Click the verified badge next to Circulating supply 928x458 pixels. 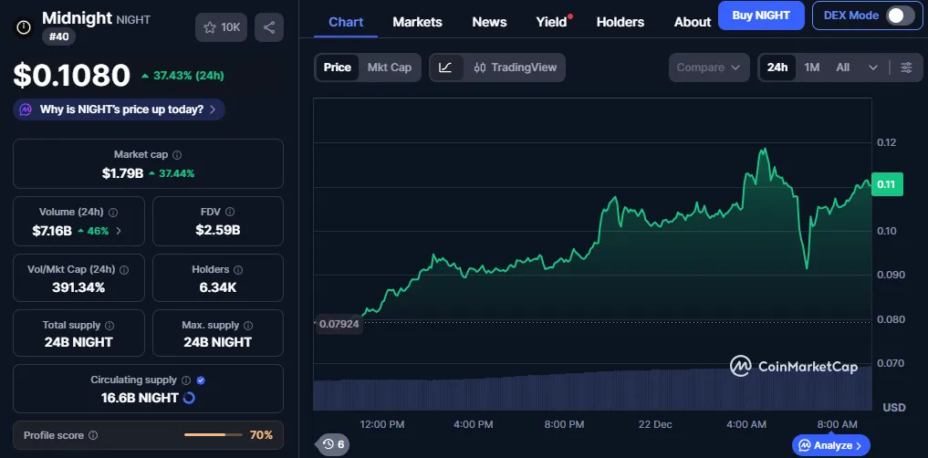coord(201,380)
